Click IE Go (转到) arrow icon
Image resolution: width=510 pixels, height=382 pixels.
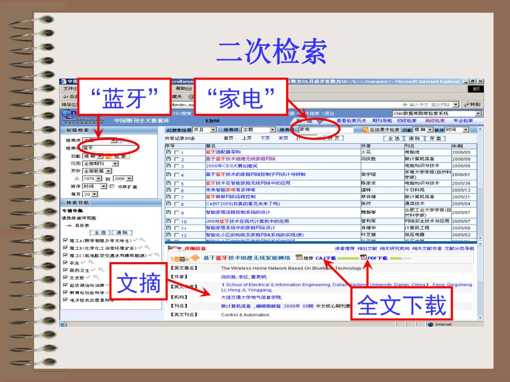[467, 104]
